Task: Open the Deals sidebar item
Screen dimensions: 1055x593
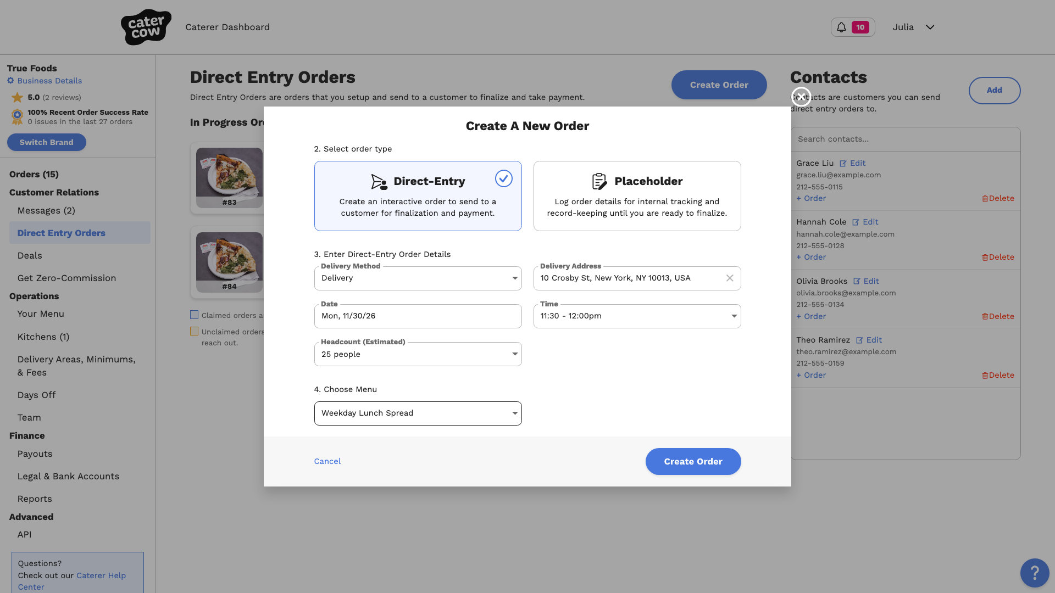Action: pos(30,255)
